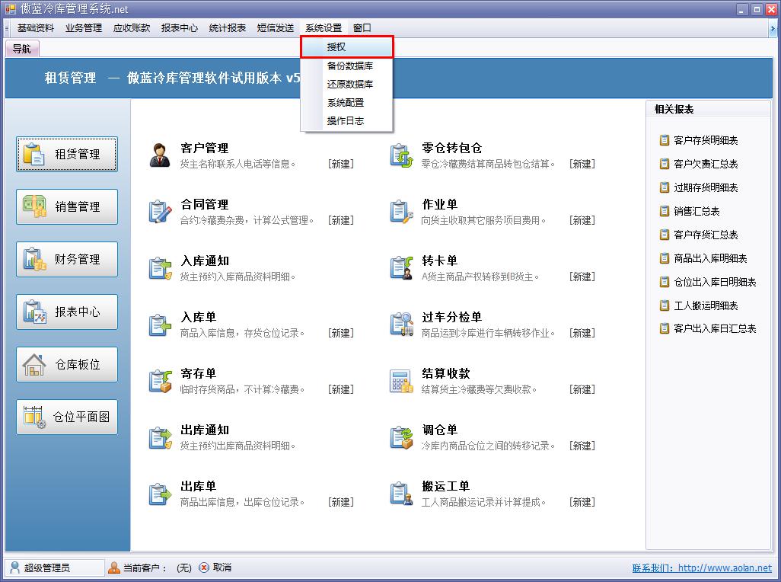Expand the 基础资料 menu
781x582 pixels.
coord(36,28)
